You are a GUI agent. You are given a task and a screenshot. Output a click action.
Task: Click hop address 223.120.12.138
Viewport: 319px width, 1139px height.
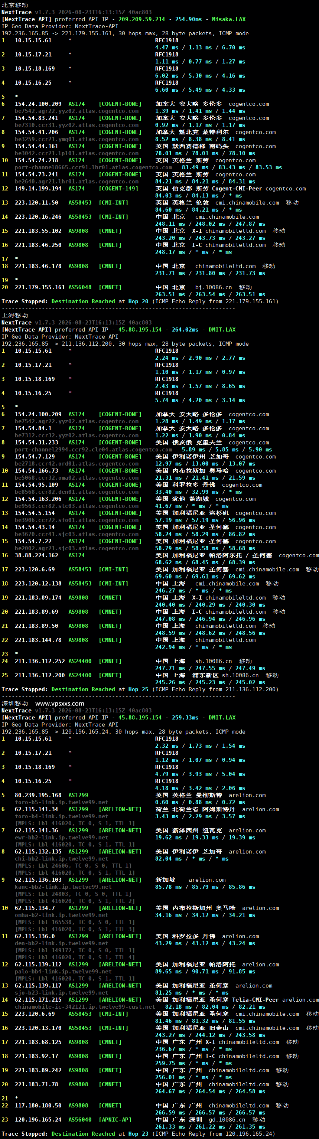click(x=38, y=584)
